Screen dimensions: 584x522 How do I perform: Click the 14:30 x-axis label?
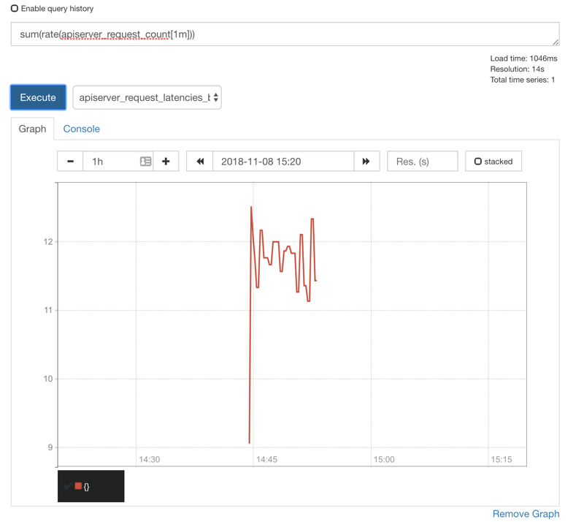point(150,459)
